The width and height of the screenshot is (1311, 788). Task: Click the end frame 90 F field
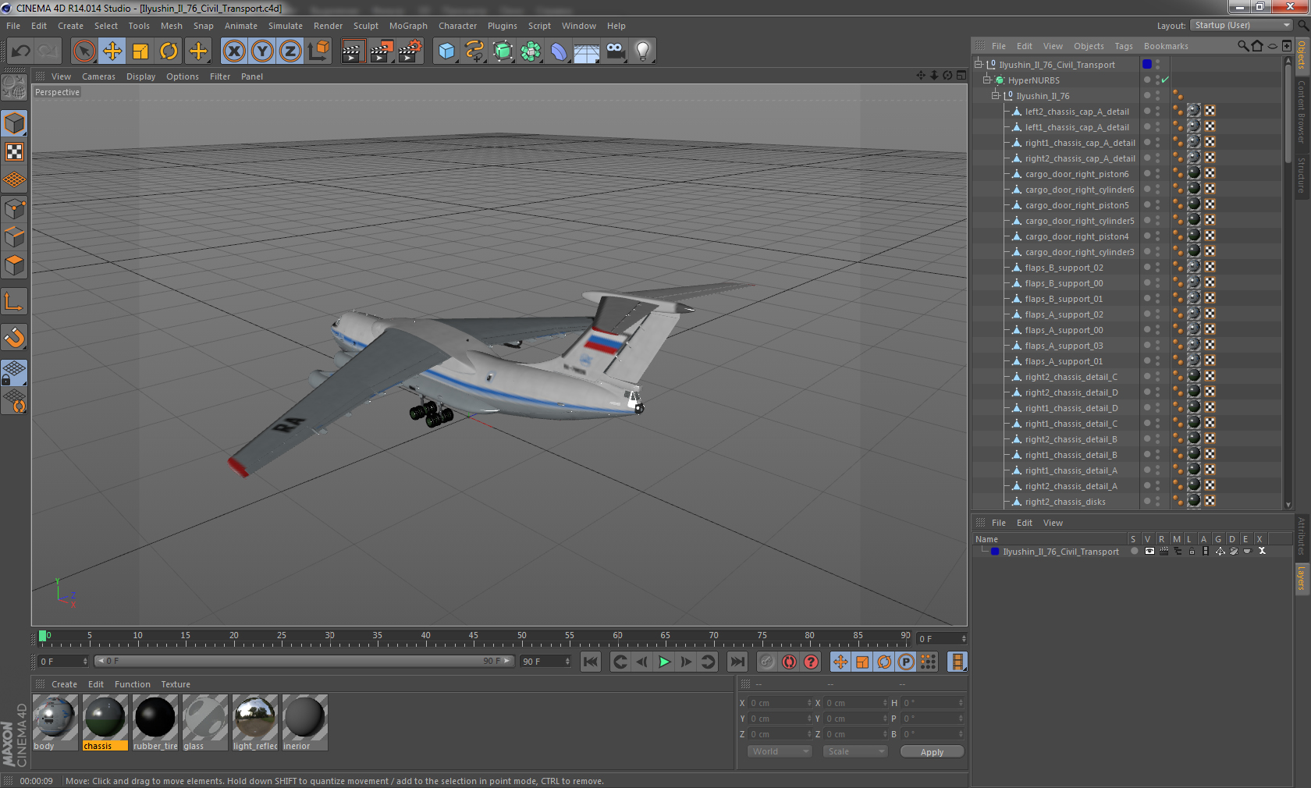pyautogui.click(x=545, y=661)
